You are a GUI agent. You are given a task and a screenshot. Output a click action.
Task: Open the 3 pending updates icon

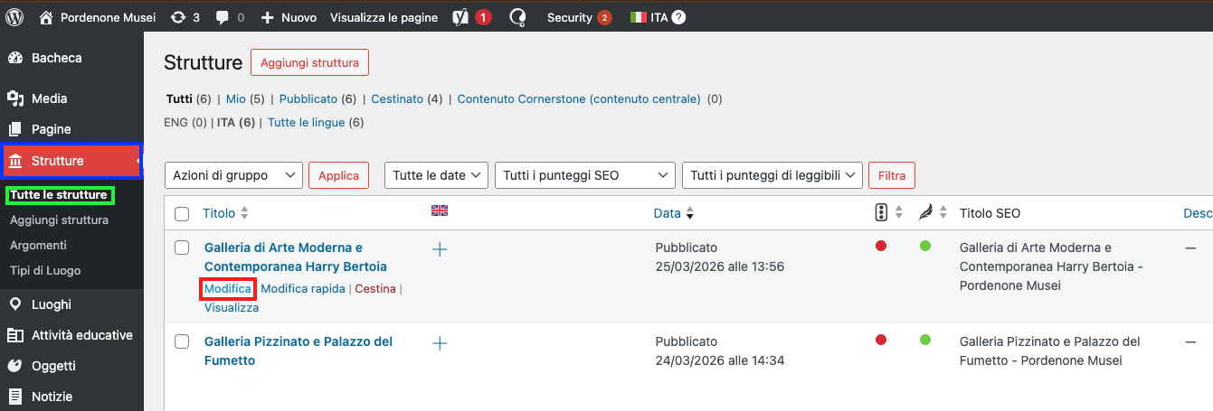pos(185,17)
